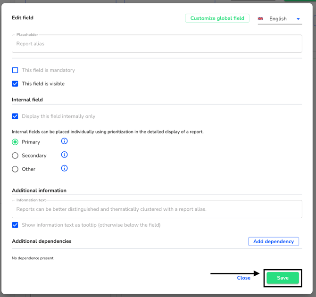The width and height of the screenshot is (316, 297).
Task: Click the language dropdown arrow
Action: click(x=298, y=19)
